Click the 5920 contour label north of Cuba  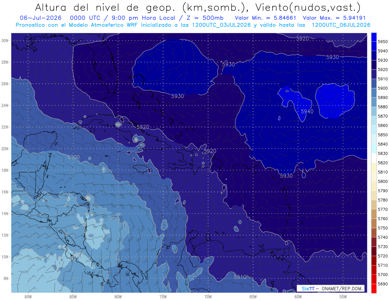point(143,127)
